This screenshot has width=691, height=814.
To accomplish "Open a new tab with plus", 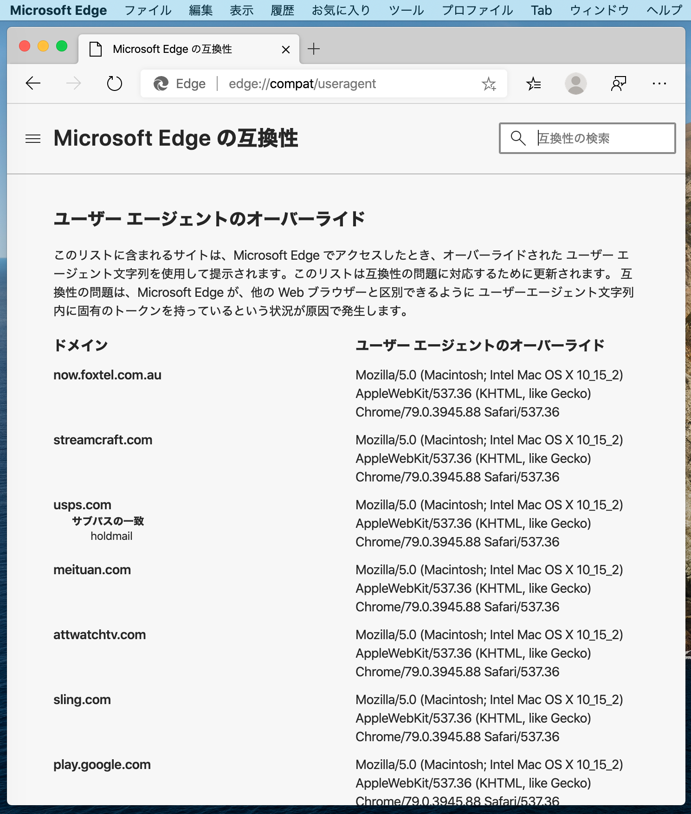I will (314, 49).
